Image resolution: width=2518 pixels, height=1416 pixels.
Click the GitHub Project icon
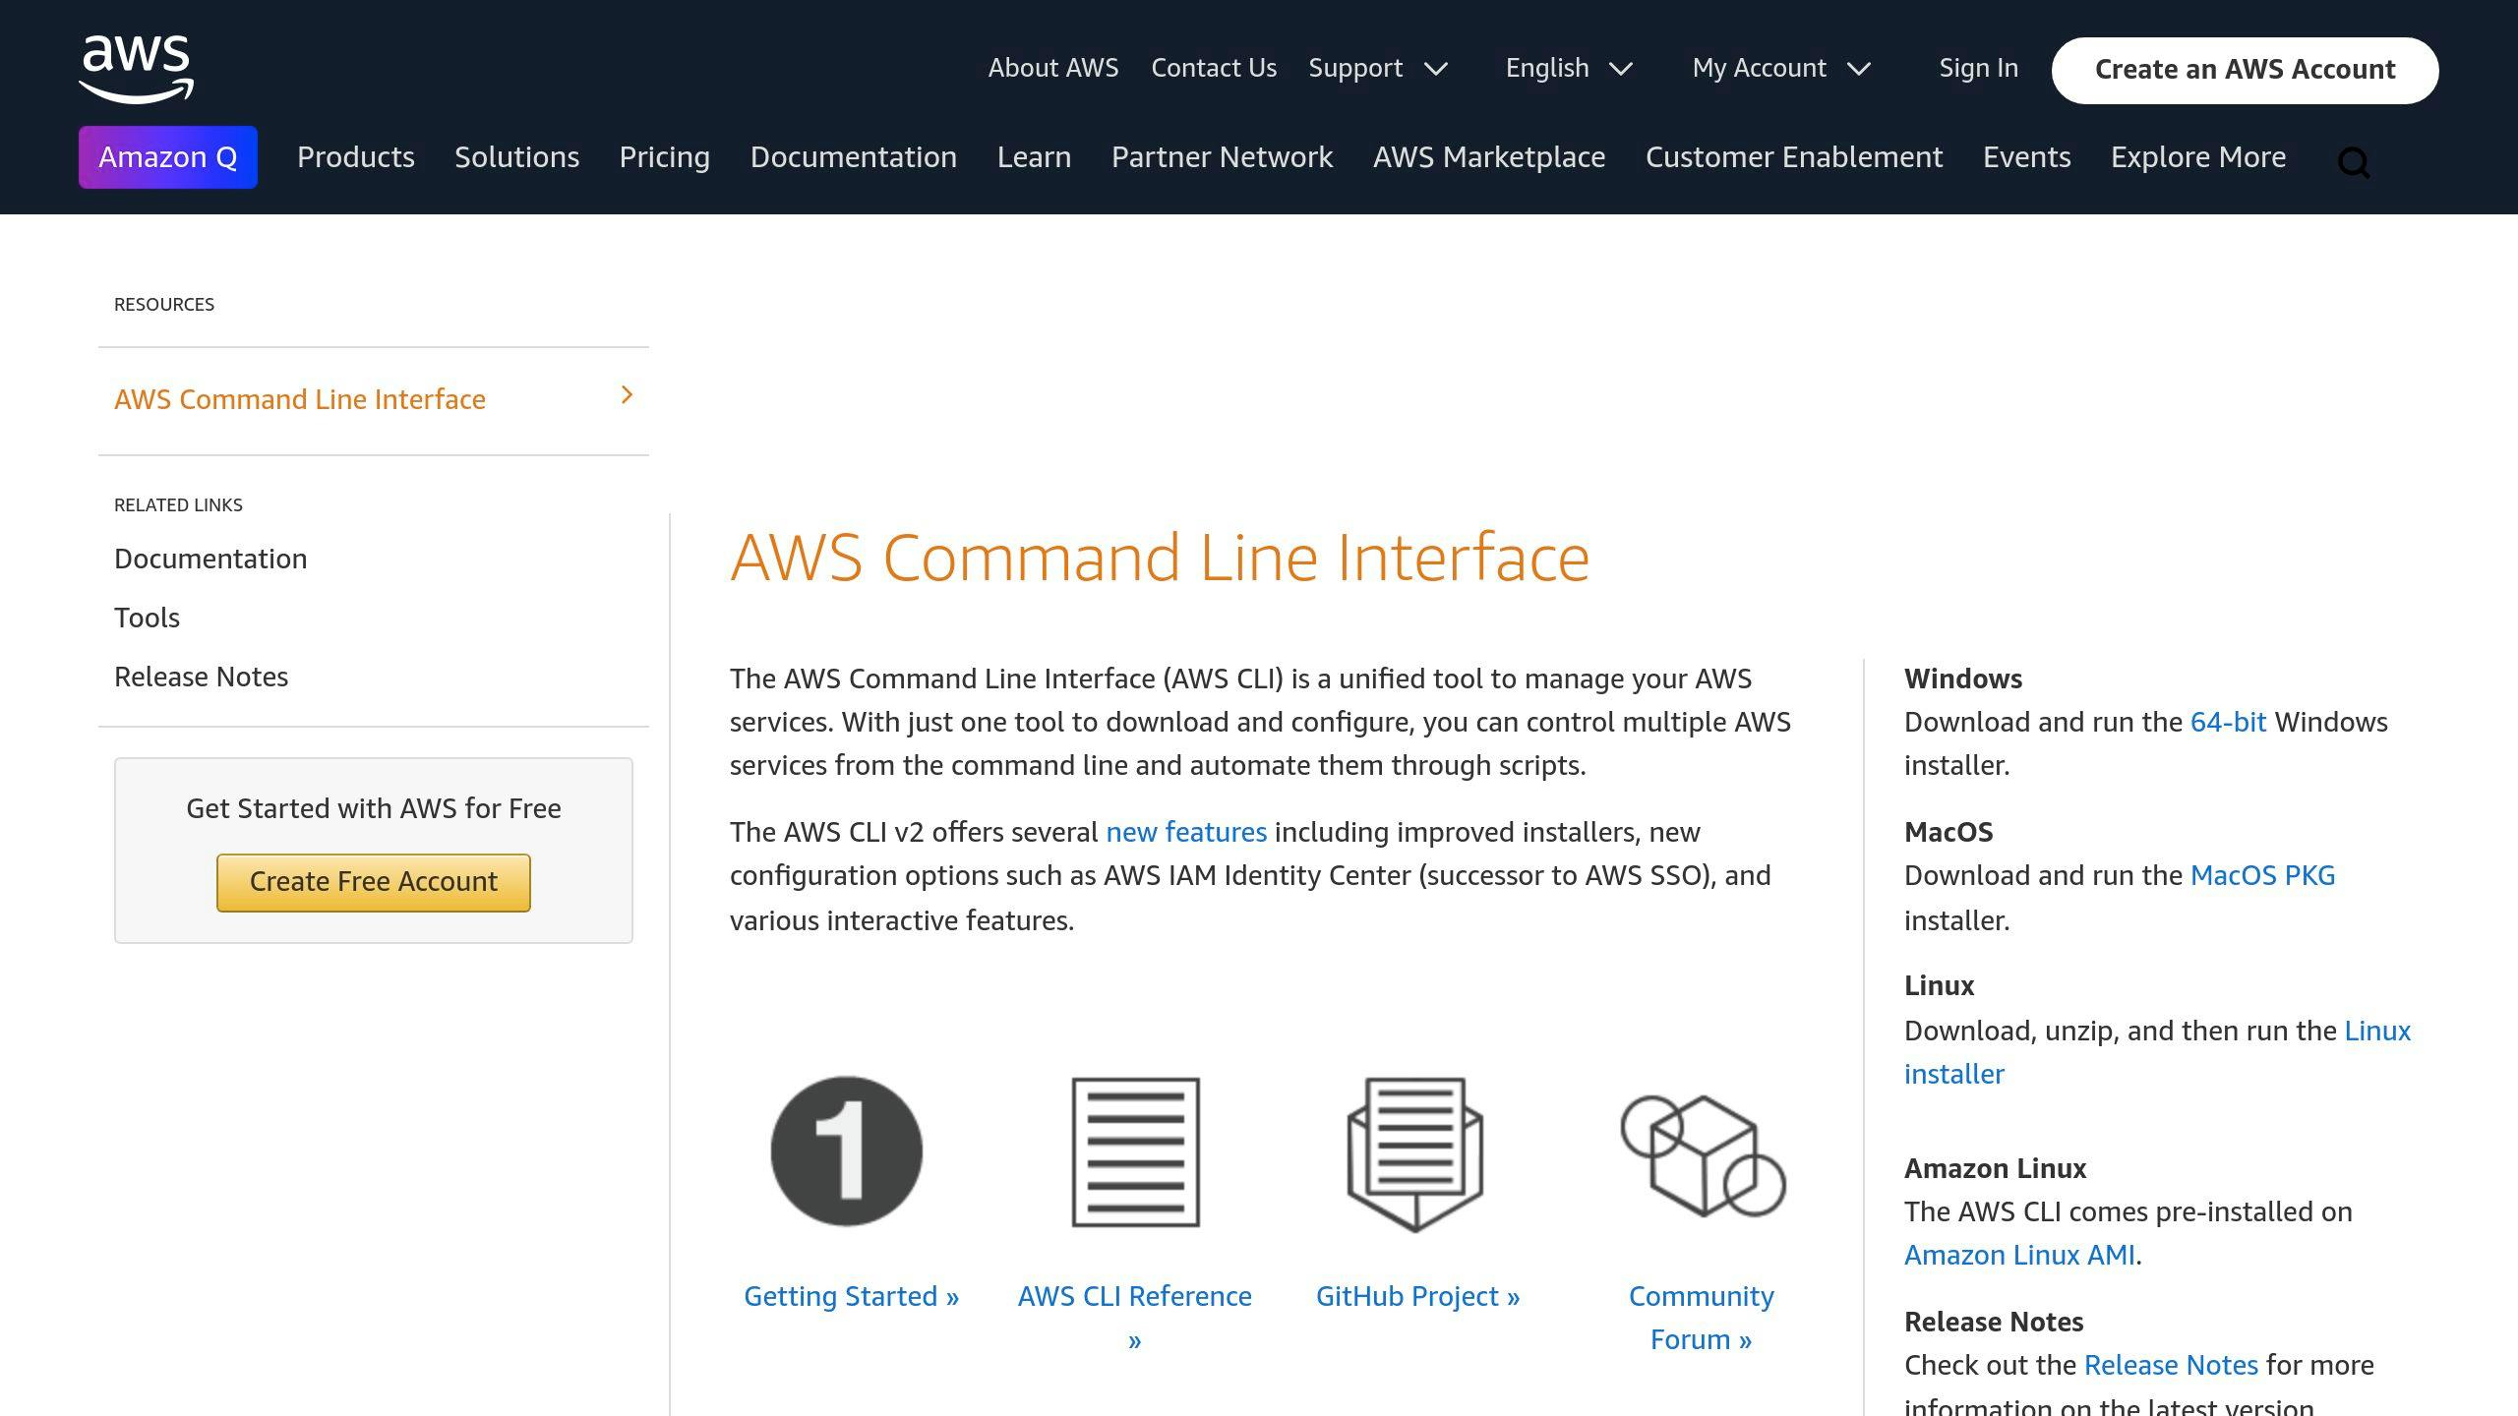(1414, 1153)
